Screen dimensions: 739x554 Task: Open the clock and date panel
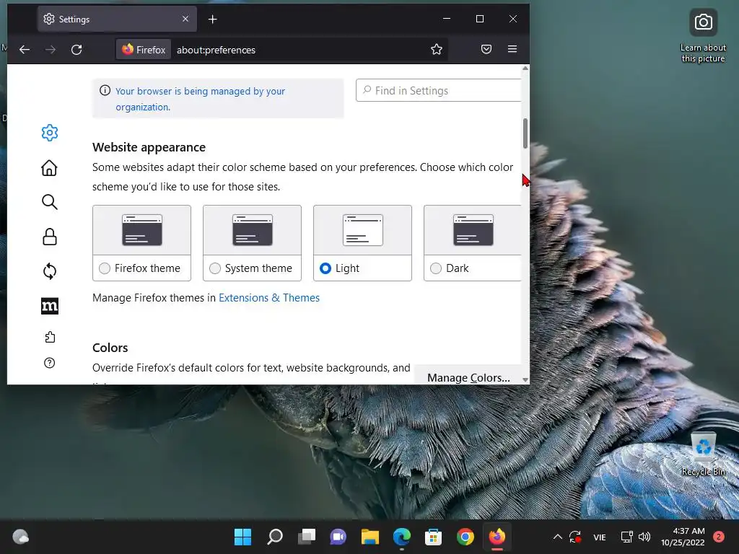tap(683, 537)
